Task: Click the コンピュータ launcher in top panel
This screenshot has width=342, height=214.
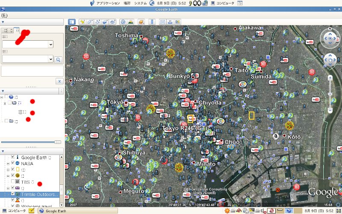Action: [222, 3]
